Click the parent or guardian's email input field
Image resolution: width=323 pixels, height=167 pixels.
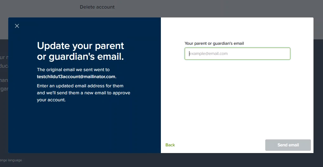click(x=237, y=54)
